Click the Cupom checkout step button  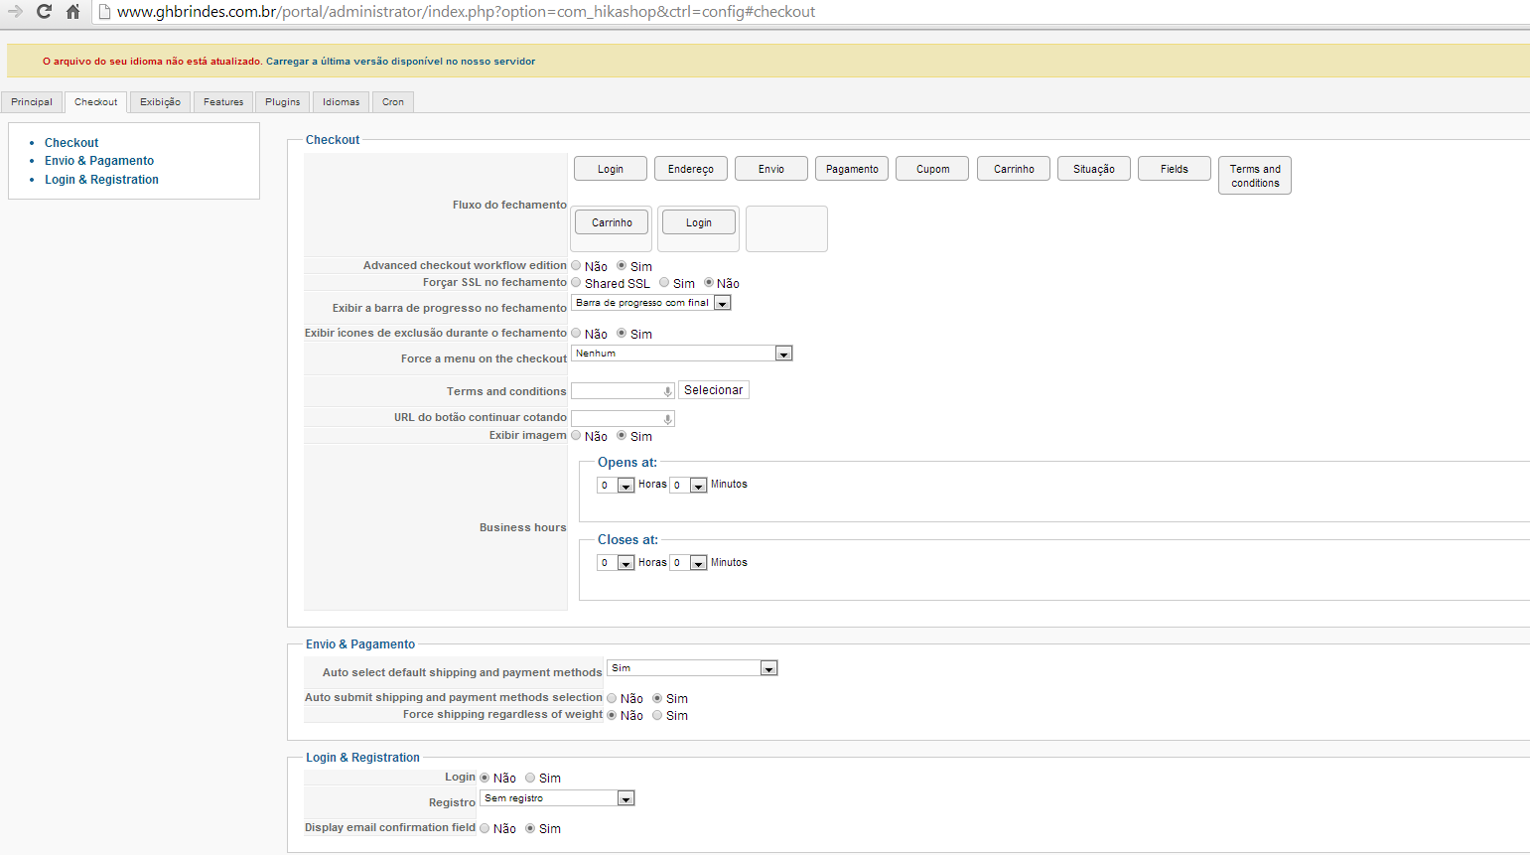[932, 169]
